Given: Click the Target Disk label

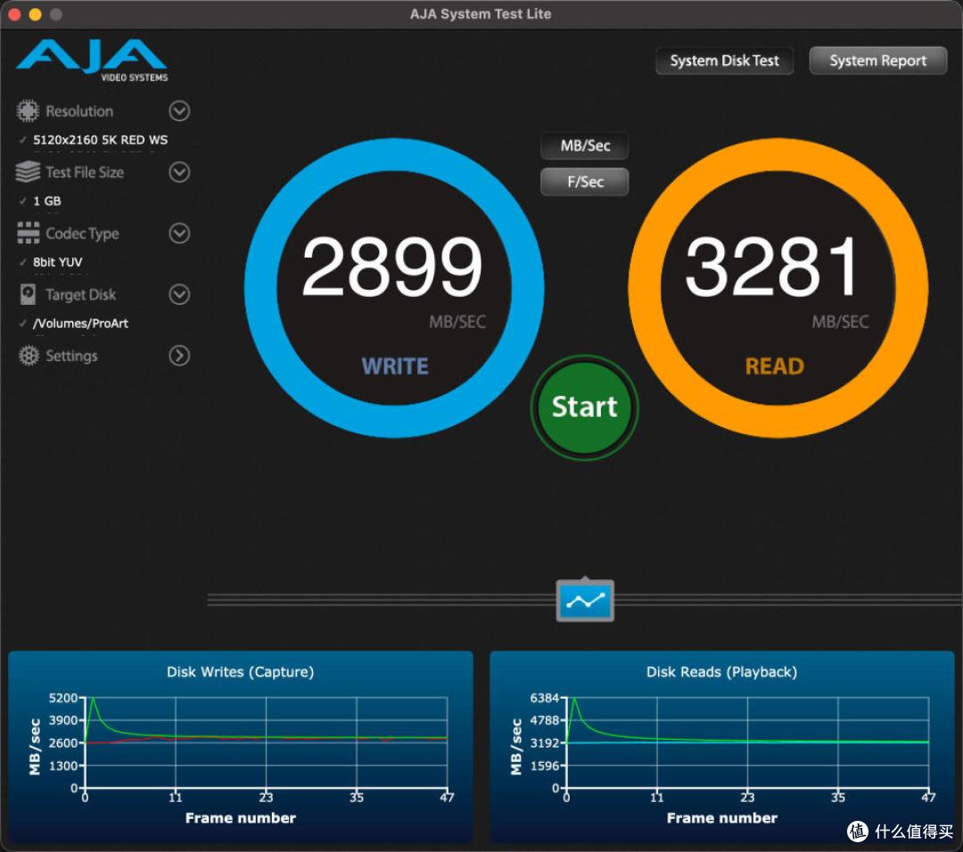Looking at the screenshot, I should tap(80, 295).
